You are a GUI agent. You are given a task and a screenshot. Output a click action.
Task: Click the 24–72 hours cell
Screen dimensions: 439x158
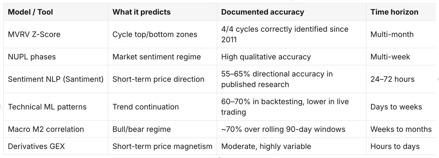click(401, 79)
